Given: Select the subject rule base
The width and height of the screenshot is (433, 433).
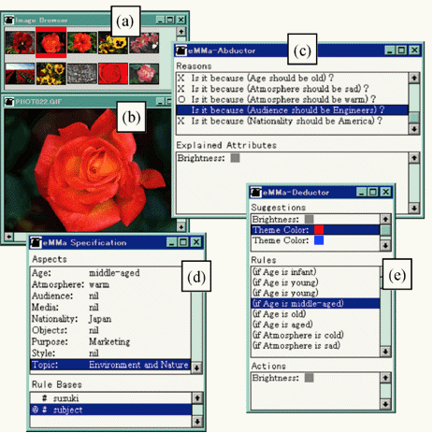Looking at the screenshot, I should pyautogui.click(x=110, y=410).
